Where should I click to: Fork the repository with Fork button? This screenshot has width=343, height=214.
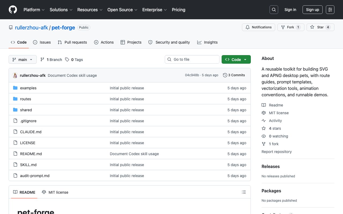tap(291, 27)
